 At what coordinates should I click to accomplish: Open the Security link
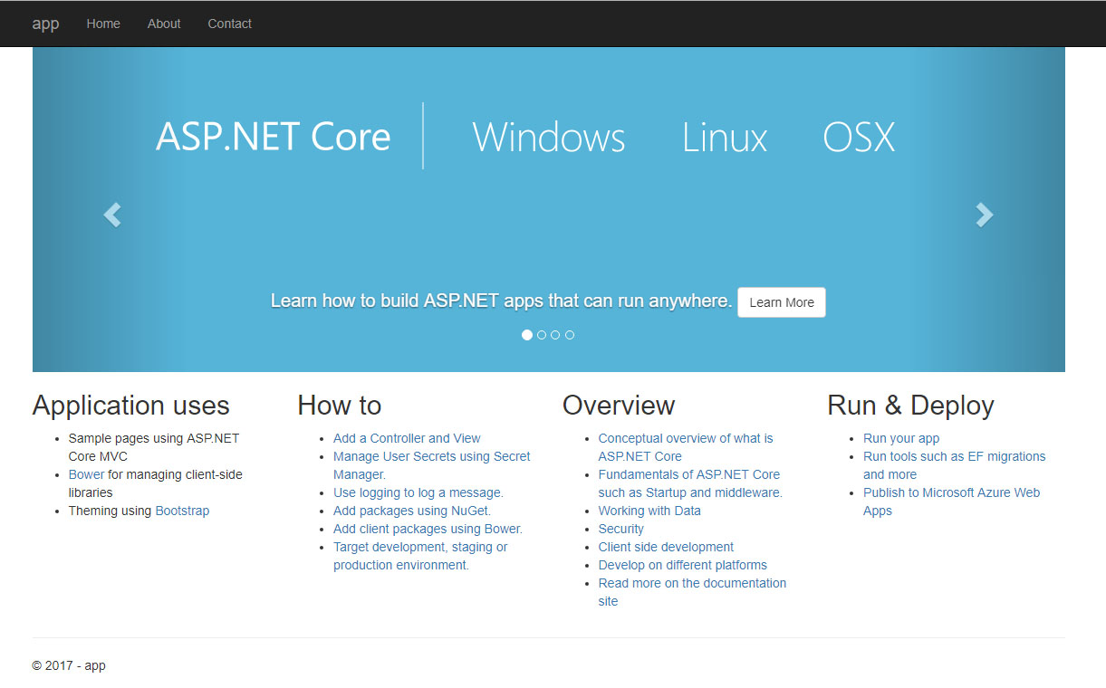621,529
